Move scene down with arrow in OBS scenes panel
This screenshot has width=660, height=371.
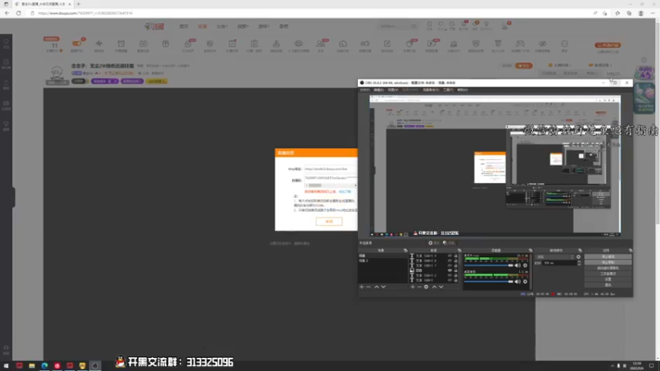pos(383,287)
